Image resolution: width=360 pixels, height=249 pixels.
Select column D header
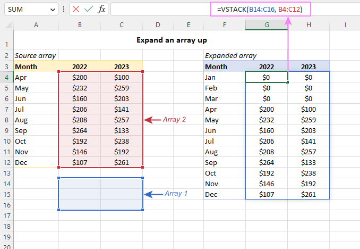pos(158,25)
